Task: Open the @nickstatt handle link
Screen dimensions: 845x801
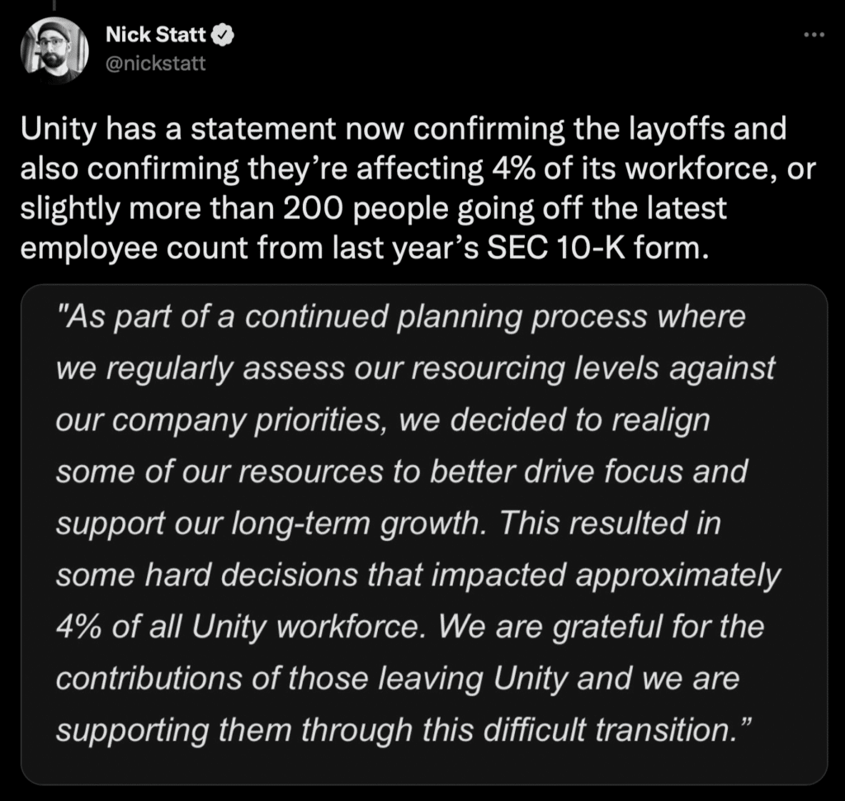Action: [156, 64]
